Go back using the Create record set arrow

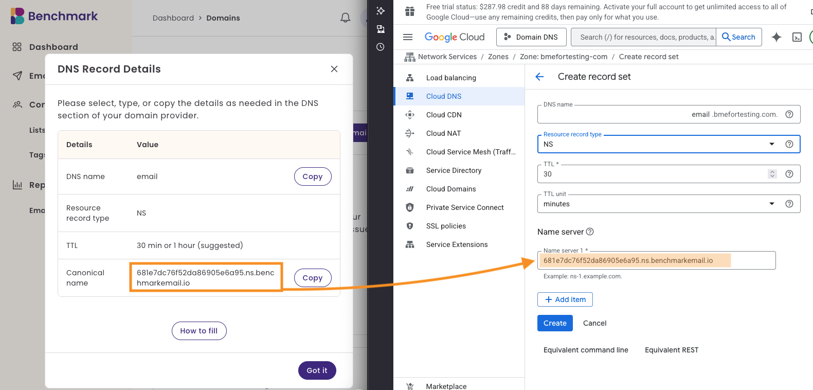coord(539,77)
